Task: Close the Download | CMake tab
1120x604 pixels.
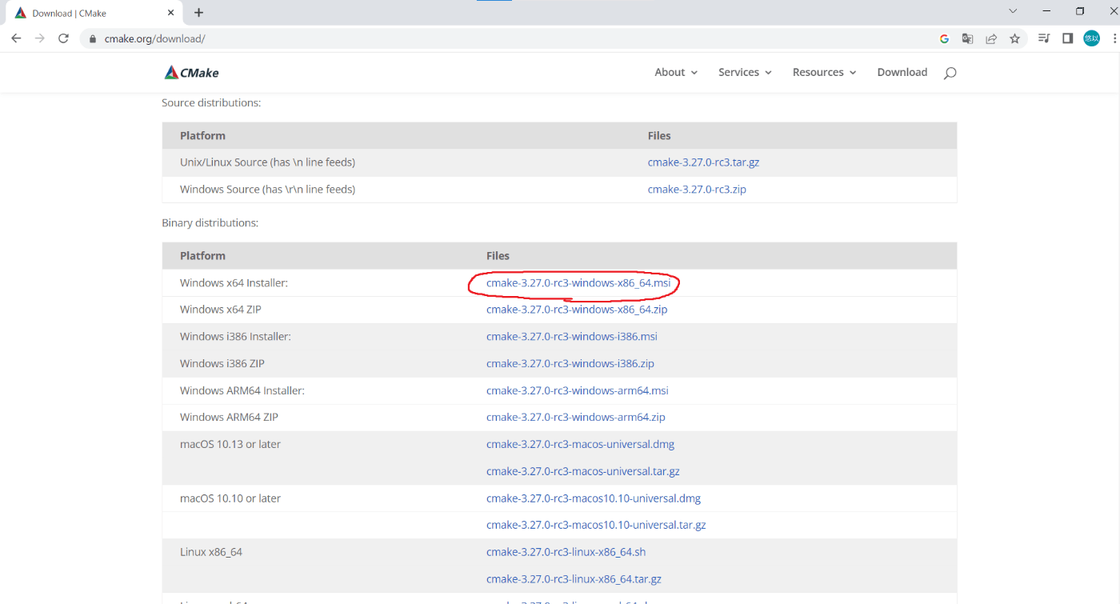Action: coord(171,13)
